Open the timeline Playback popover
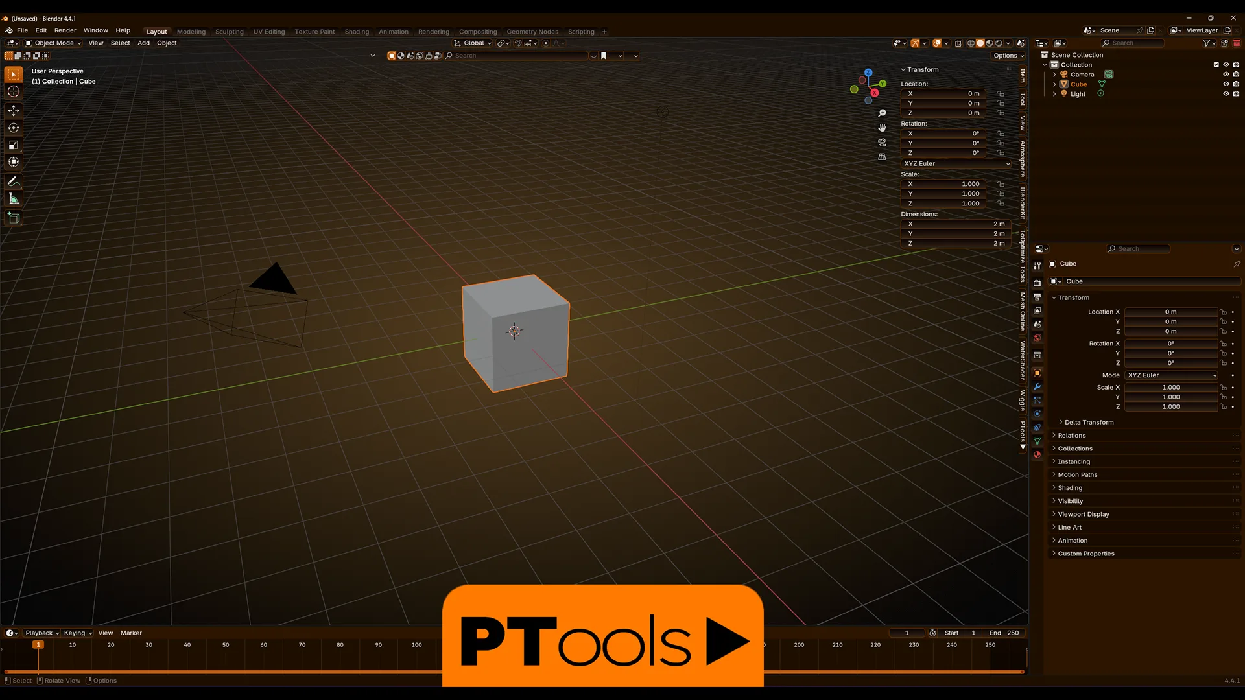Viewport: 1245px width, 700px height. point(42,633)
